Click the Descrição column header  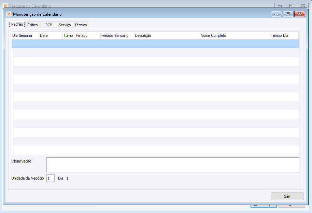(x=167, y=35)
